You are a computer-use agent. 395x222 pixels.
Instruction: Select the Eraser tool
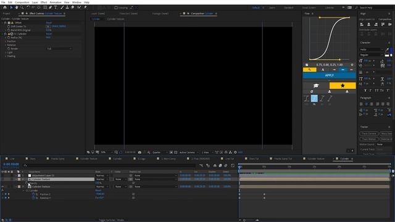pyautogui.click(x=73, y=7)
